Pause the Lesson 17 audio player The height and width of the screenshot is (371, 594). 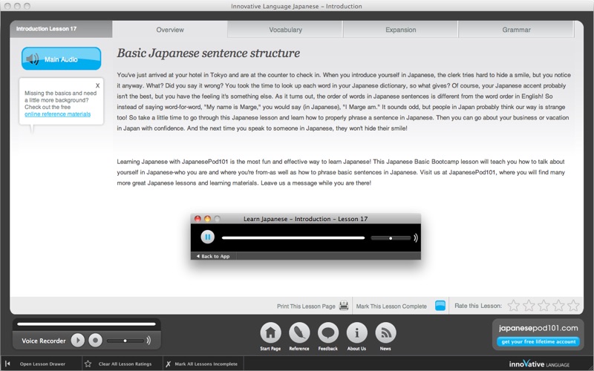[208, 237]
